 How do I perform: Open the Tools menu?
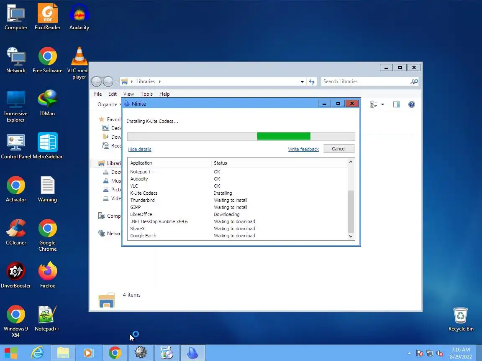tap(146, 94)
